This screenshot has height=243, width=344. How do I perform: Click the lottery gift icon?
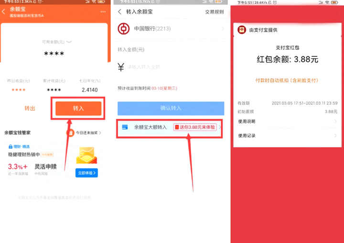[x=70, y=133]
